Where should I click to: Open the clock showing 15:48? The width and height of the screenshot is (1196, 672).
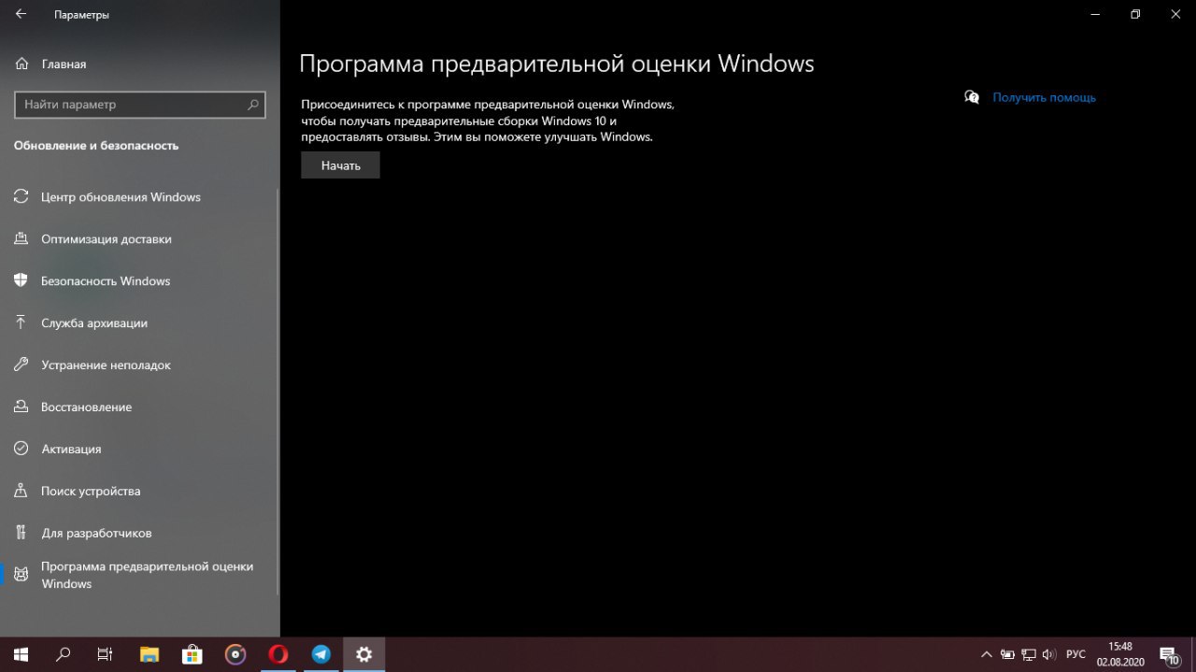(x=1120, y=654)
